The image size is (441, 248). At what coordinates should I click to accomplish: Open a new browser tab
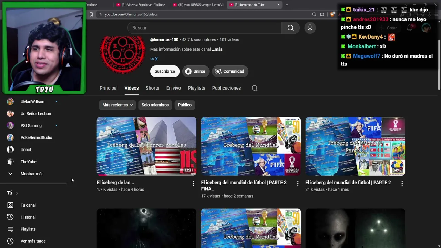[x=287, y=5]
